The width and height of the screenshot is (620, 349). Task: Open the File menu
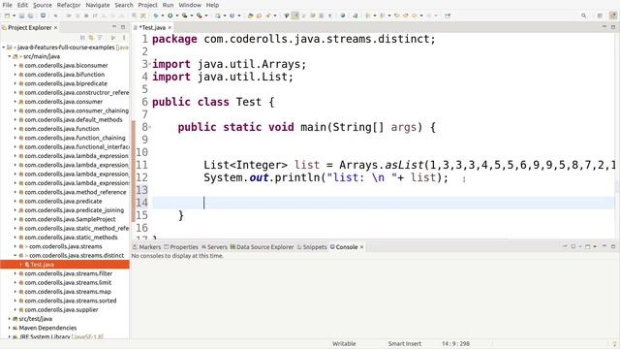tap(7, 5)
